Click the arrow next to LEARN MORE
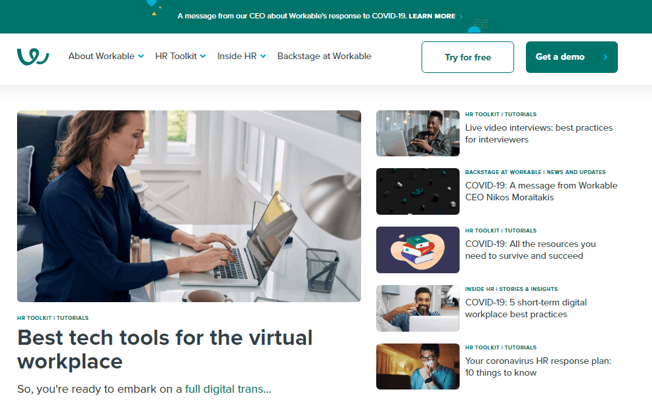 click(x=461, y=16)
